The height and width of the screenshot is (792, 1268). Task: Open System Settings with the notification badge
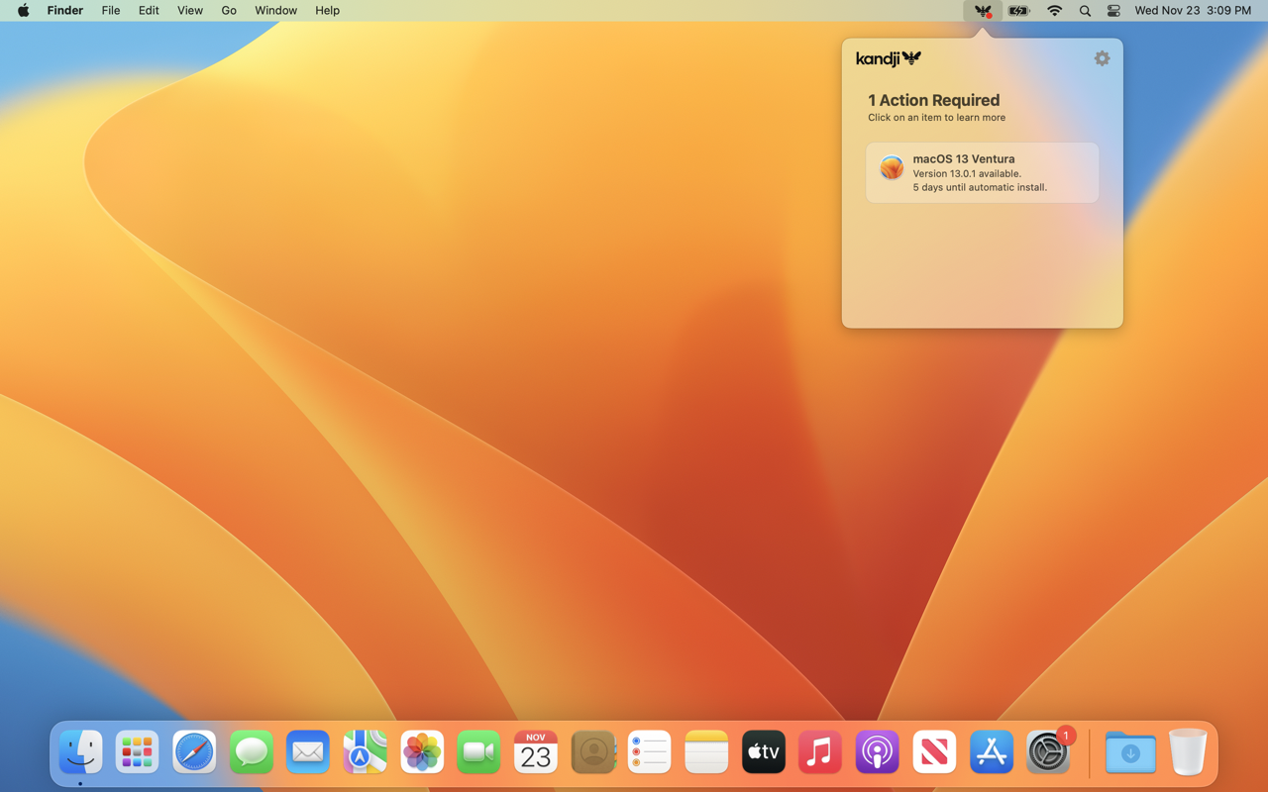[x=1048, y=751]
